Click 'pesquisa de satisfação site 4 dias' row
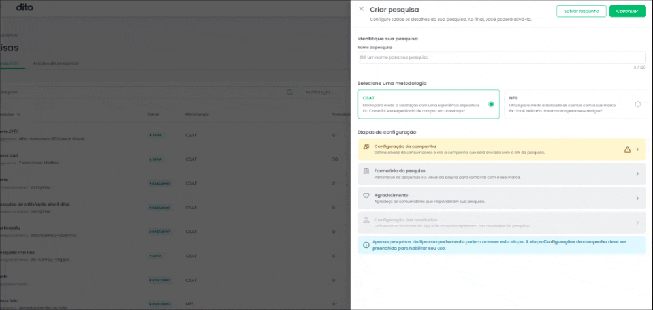The height and width of the screenshot is (310, 653). (x=35, y=204)
